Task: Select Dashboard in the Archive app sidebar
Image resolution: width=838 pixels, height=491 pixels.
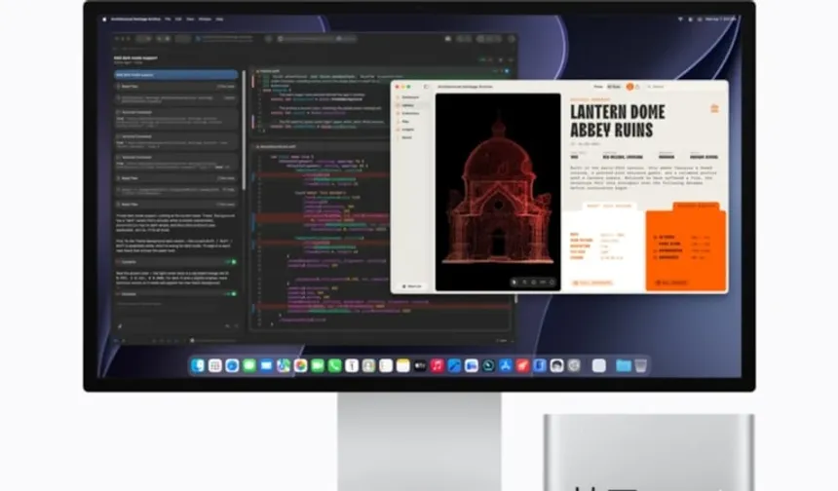Action: 410,97
